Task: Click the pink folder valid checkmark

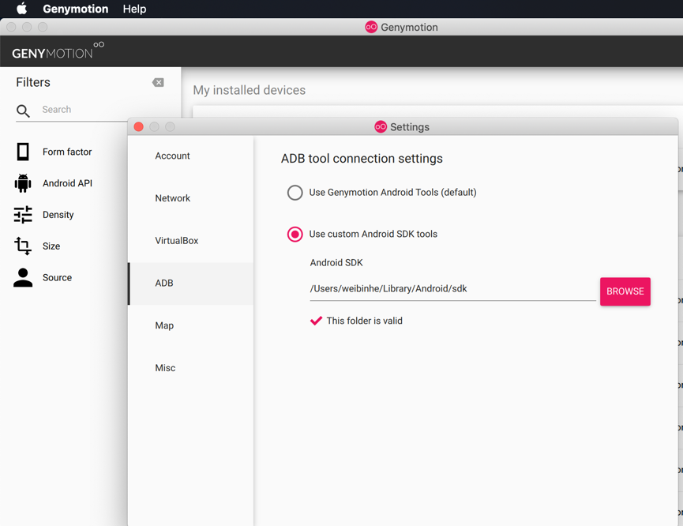Action: click(x=317, y=321)
